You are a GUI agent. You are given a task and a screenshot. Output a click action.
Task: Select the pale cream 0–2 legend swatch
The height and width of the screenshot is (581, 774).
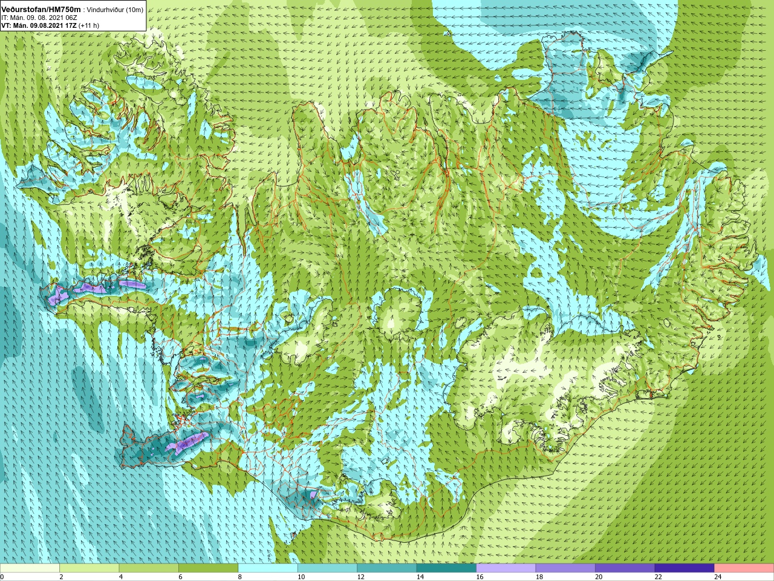coord(30,568)
